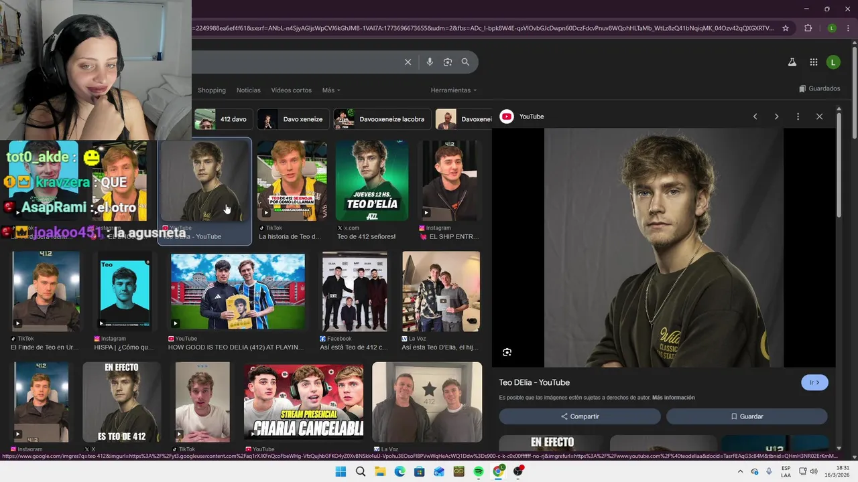Image resolution: width=858 pixels, height=482 pixels.
Task: Expand the Más dropdown
Action: (331, 90)
